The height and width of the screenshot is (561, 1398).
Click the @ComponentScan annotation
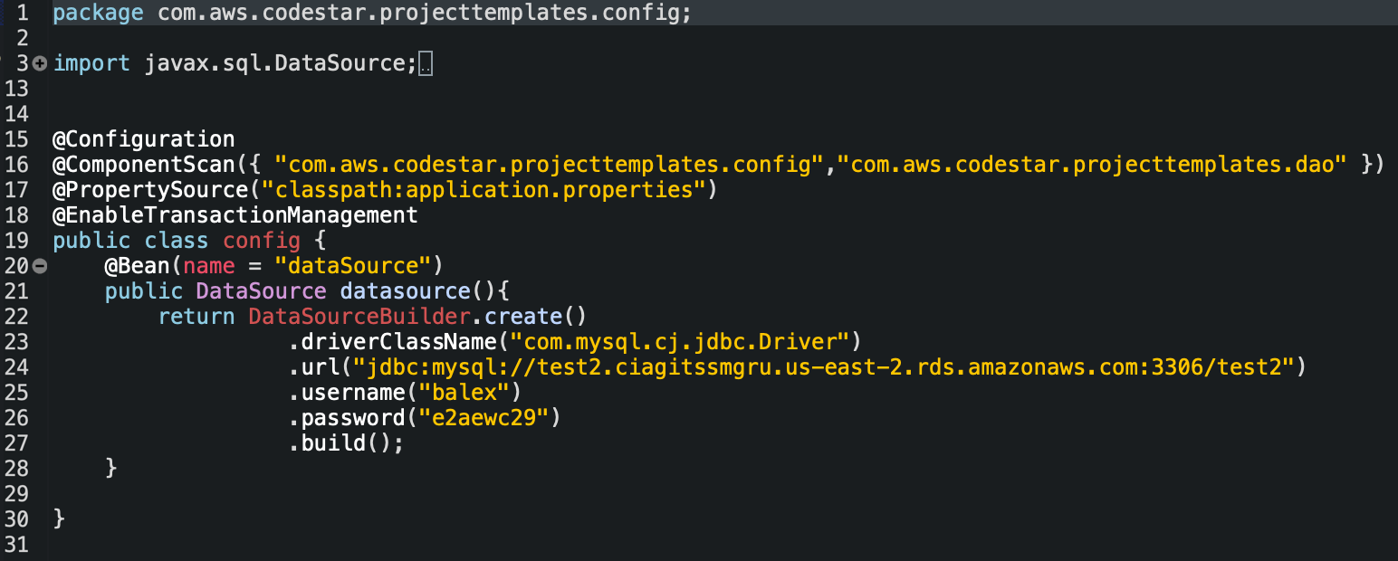click(144, 165)
